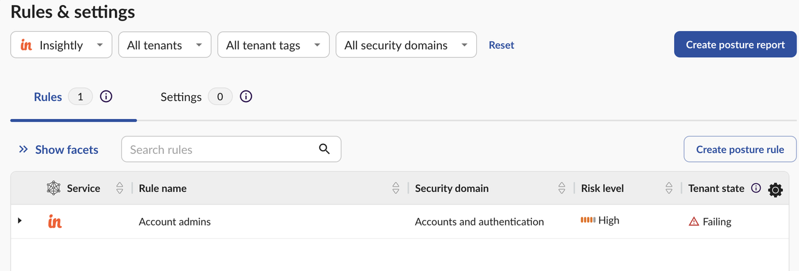Screen dimensions: 799x271
Task: Sort by the Security domain column arrows
Action: (x=562, y=188)
